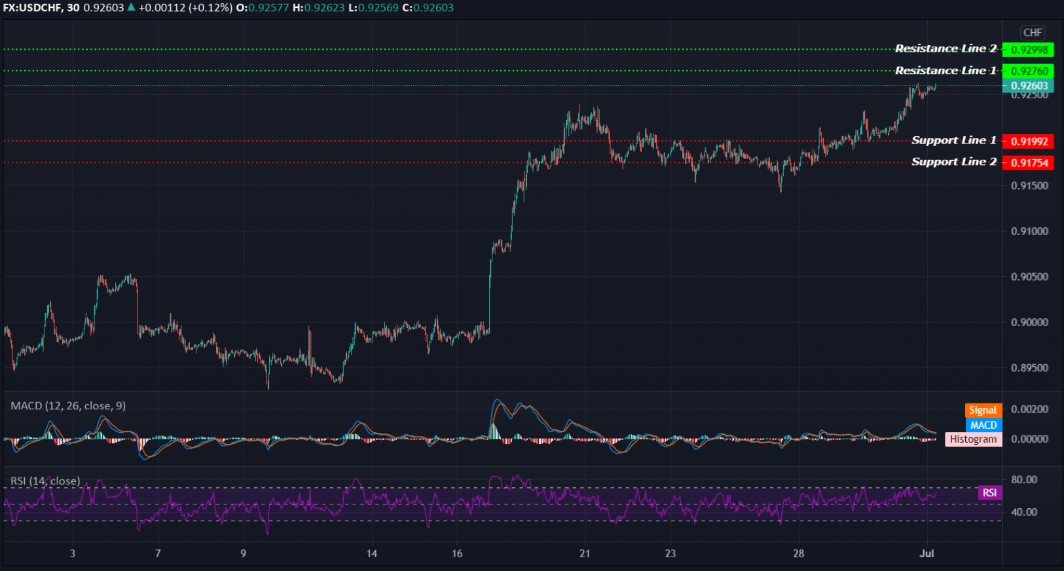
Task: Click the date 3 on the time axis
Action: 73,554
